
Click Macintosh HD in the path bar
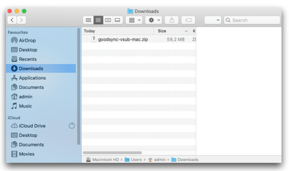point(103,159)
